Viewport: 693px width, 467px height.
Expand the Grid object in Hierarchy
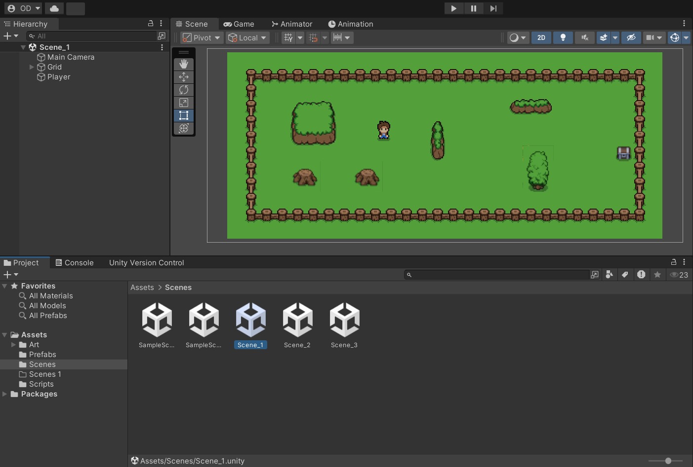[x=32, y=67]
